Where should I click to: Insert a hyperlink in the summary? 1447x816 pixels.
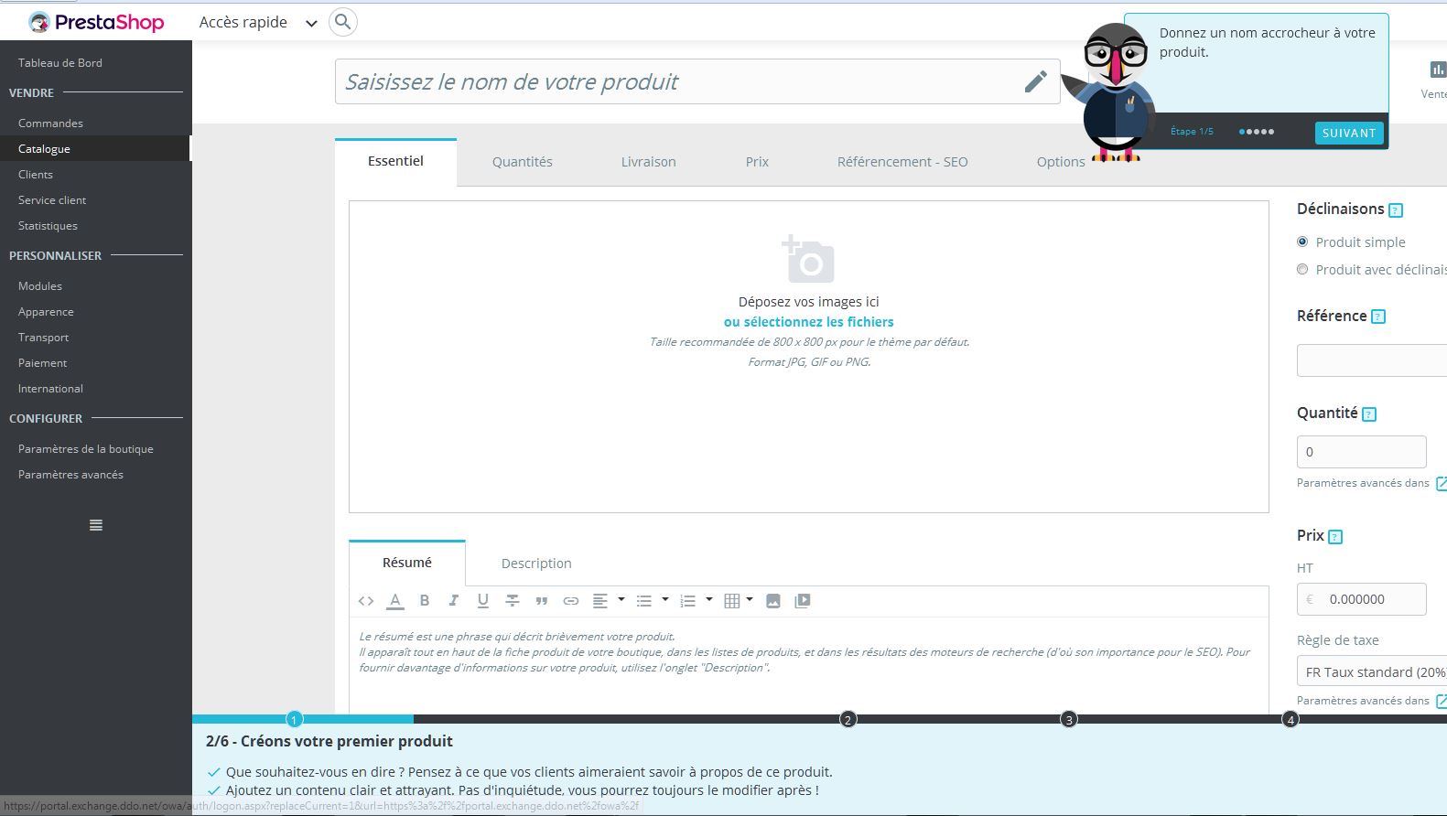571,601
